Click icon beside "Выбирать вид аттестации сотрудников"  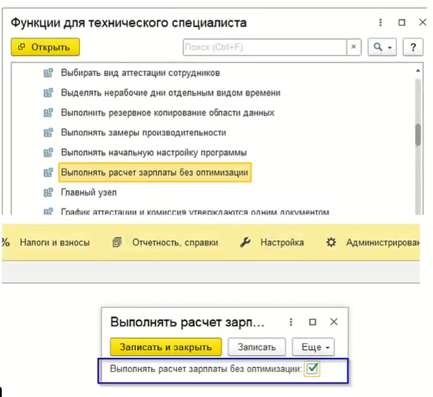pyautogui.click(x=48, y=73)
